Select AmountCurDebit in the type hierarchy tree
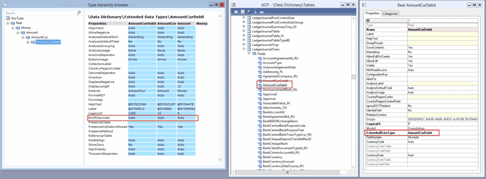Viewport: 486px width, 179px height. pos(48,42)
